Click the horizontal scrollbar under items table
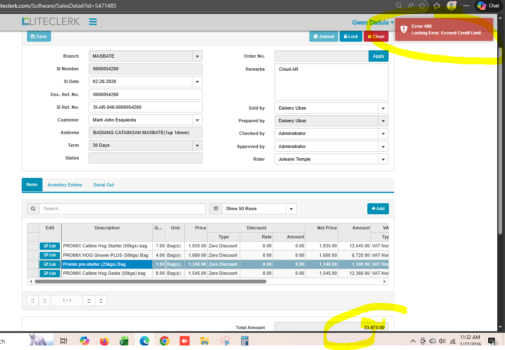Viewport: 505px width, 350px height. click(x=150, y=282)
